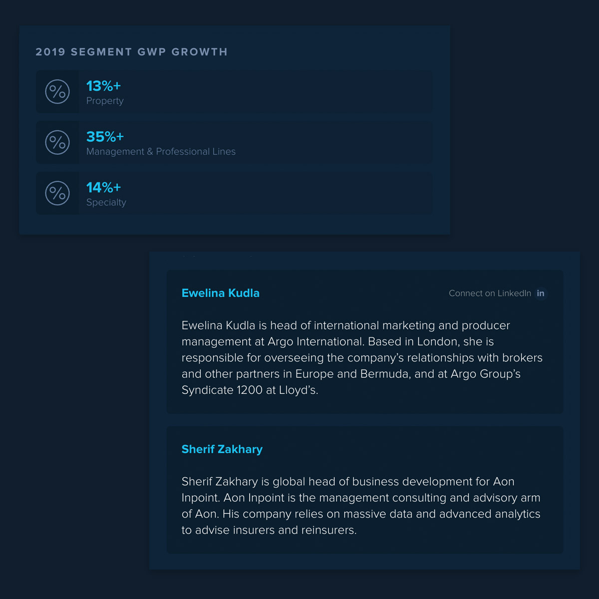Select the Management & Professional Lines row card
The height and width of the screenshot is (599, 599).
coord(234,143)
